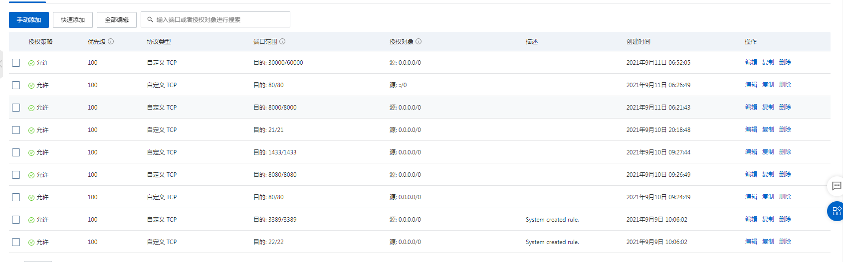The height and width of the screenshot is (262, 843).
Task: Delete the 8080/8080 port rule
Action: [x=785, y=174]
